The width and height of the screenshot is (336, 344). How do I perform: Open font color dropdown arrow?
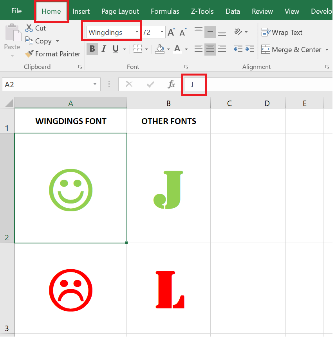(186, 49)
